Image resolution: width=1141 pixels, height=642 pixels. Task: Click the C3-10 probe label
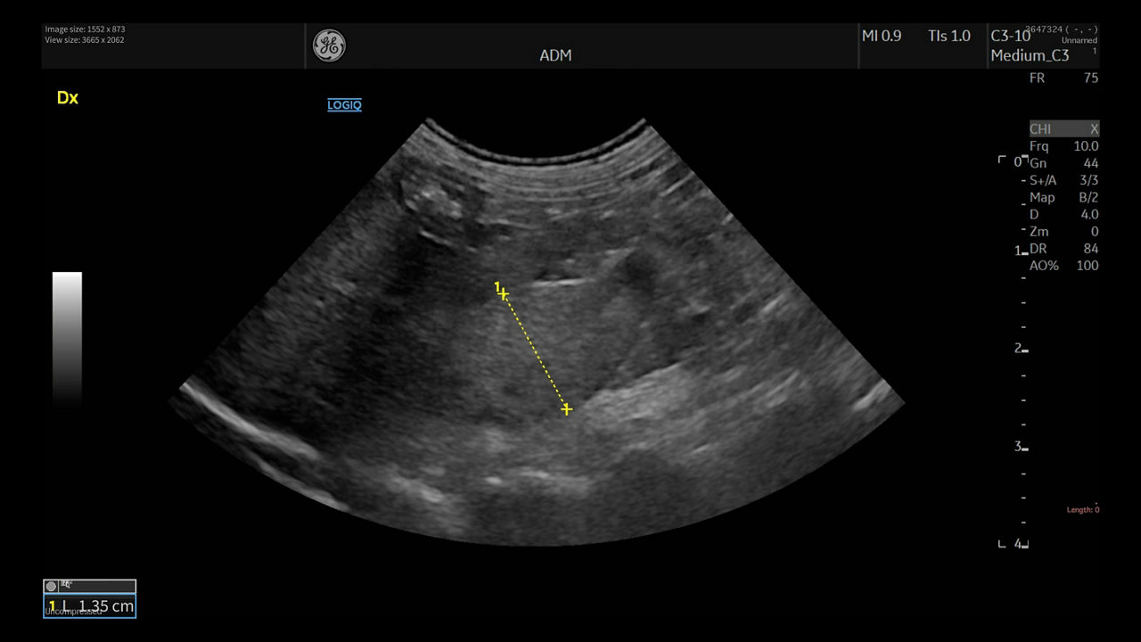1010,37
